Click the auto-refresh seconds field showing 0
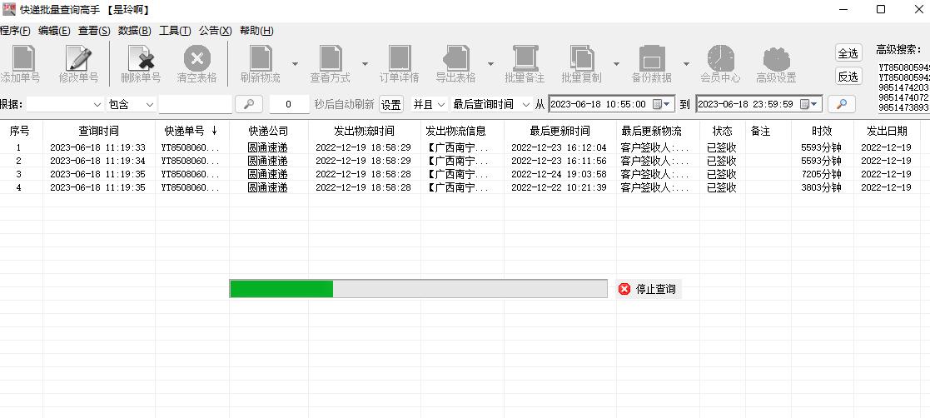This screenshot has width=930, height=418. (289, 104)
